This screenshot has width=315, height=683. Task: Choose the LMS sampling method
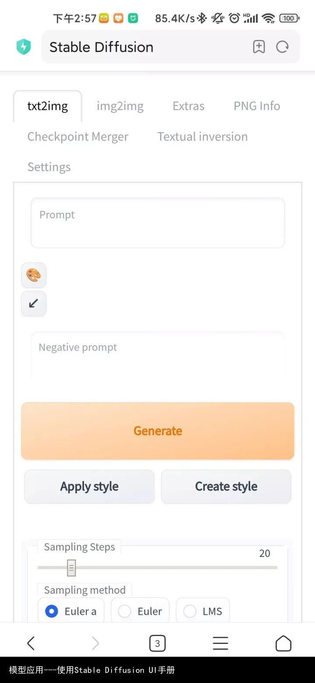pyautogui.click(x=190, y=611)
